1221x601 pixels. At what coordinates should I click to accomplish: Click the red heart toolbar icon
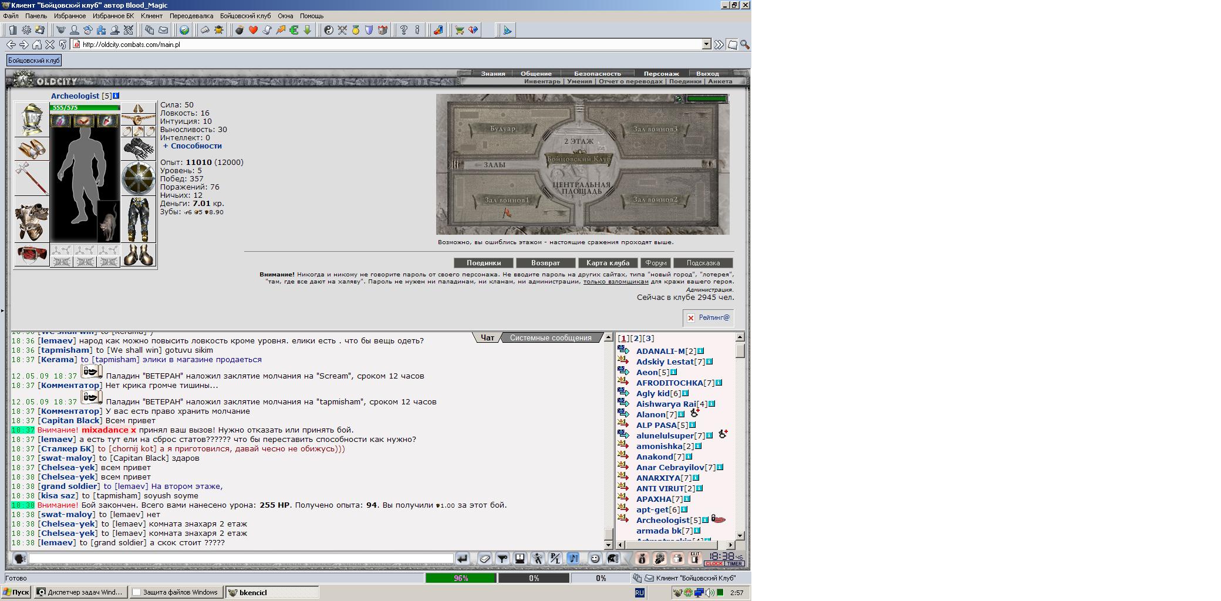click(x=253, y=30)
